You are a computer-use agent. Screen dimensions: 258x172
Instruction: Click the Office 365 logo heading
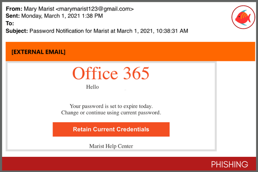pyautogui.click(x=111, y=73)
